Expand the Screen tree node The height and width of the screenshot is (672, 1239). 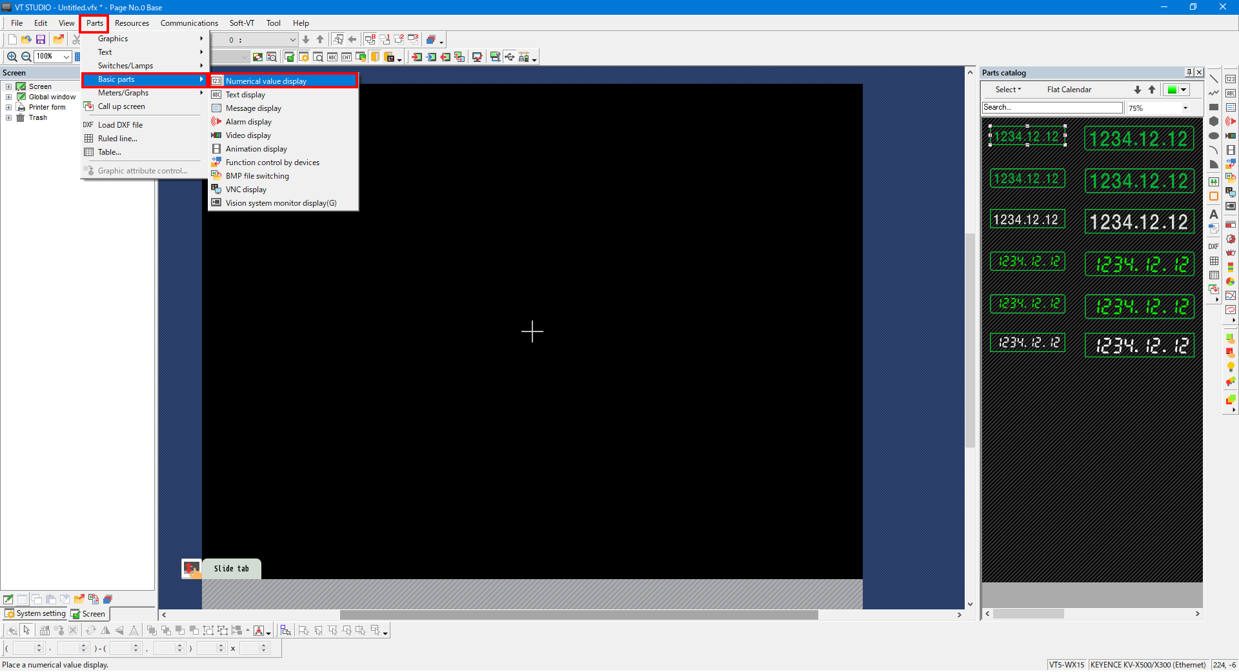(x=8, y=86)
